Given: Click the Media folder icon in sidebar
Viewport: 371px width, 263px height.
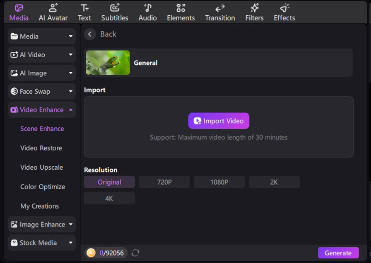Looking at the screenshot, I should [14, 36].
